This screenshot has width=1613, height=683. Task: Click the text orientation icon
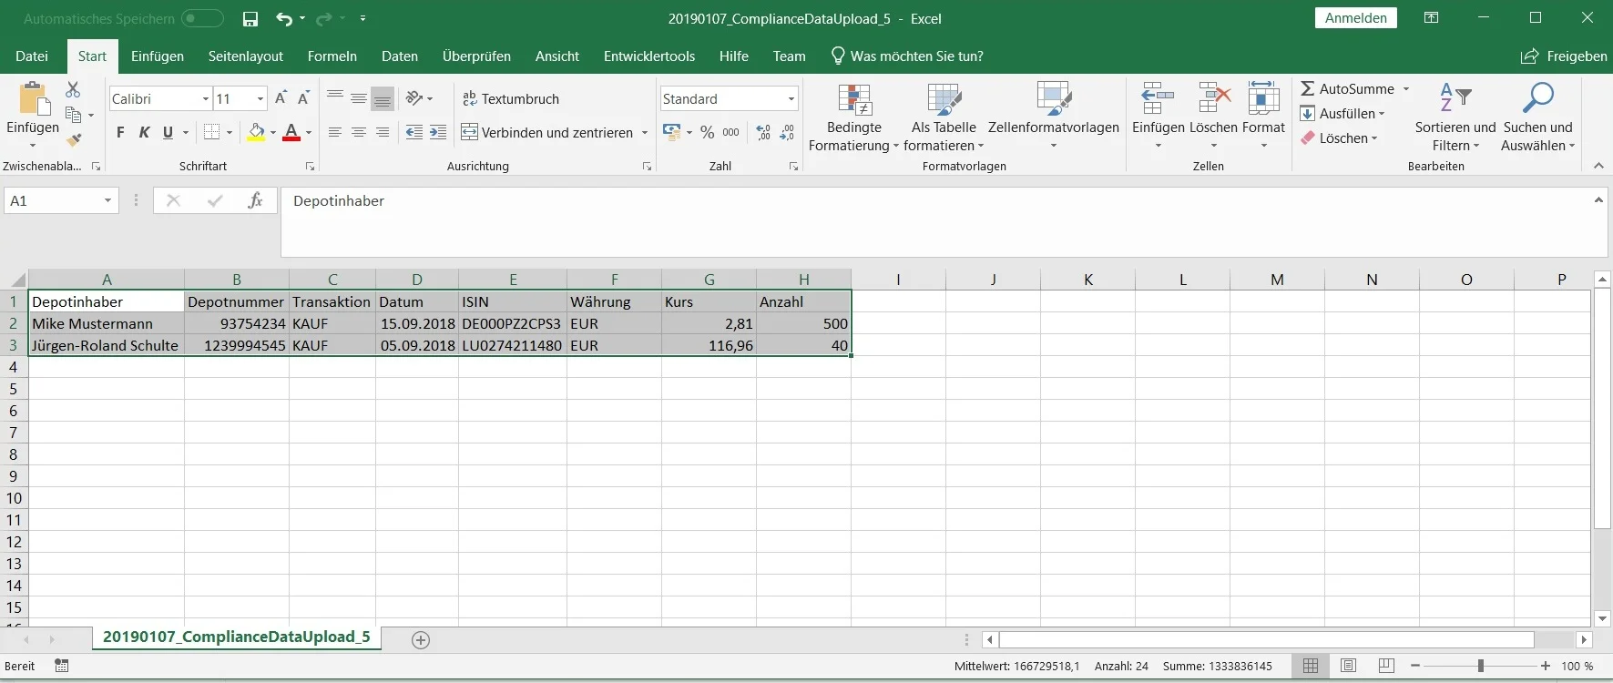click(x=414, y=98)
